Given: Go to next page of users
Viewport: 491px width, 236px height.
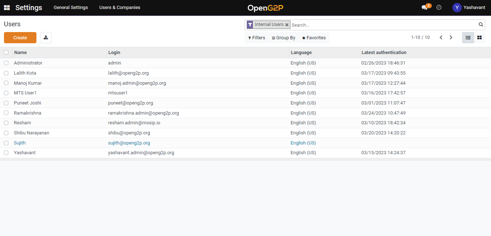Looking at the screenshot, I should (x=451, y=37).
